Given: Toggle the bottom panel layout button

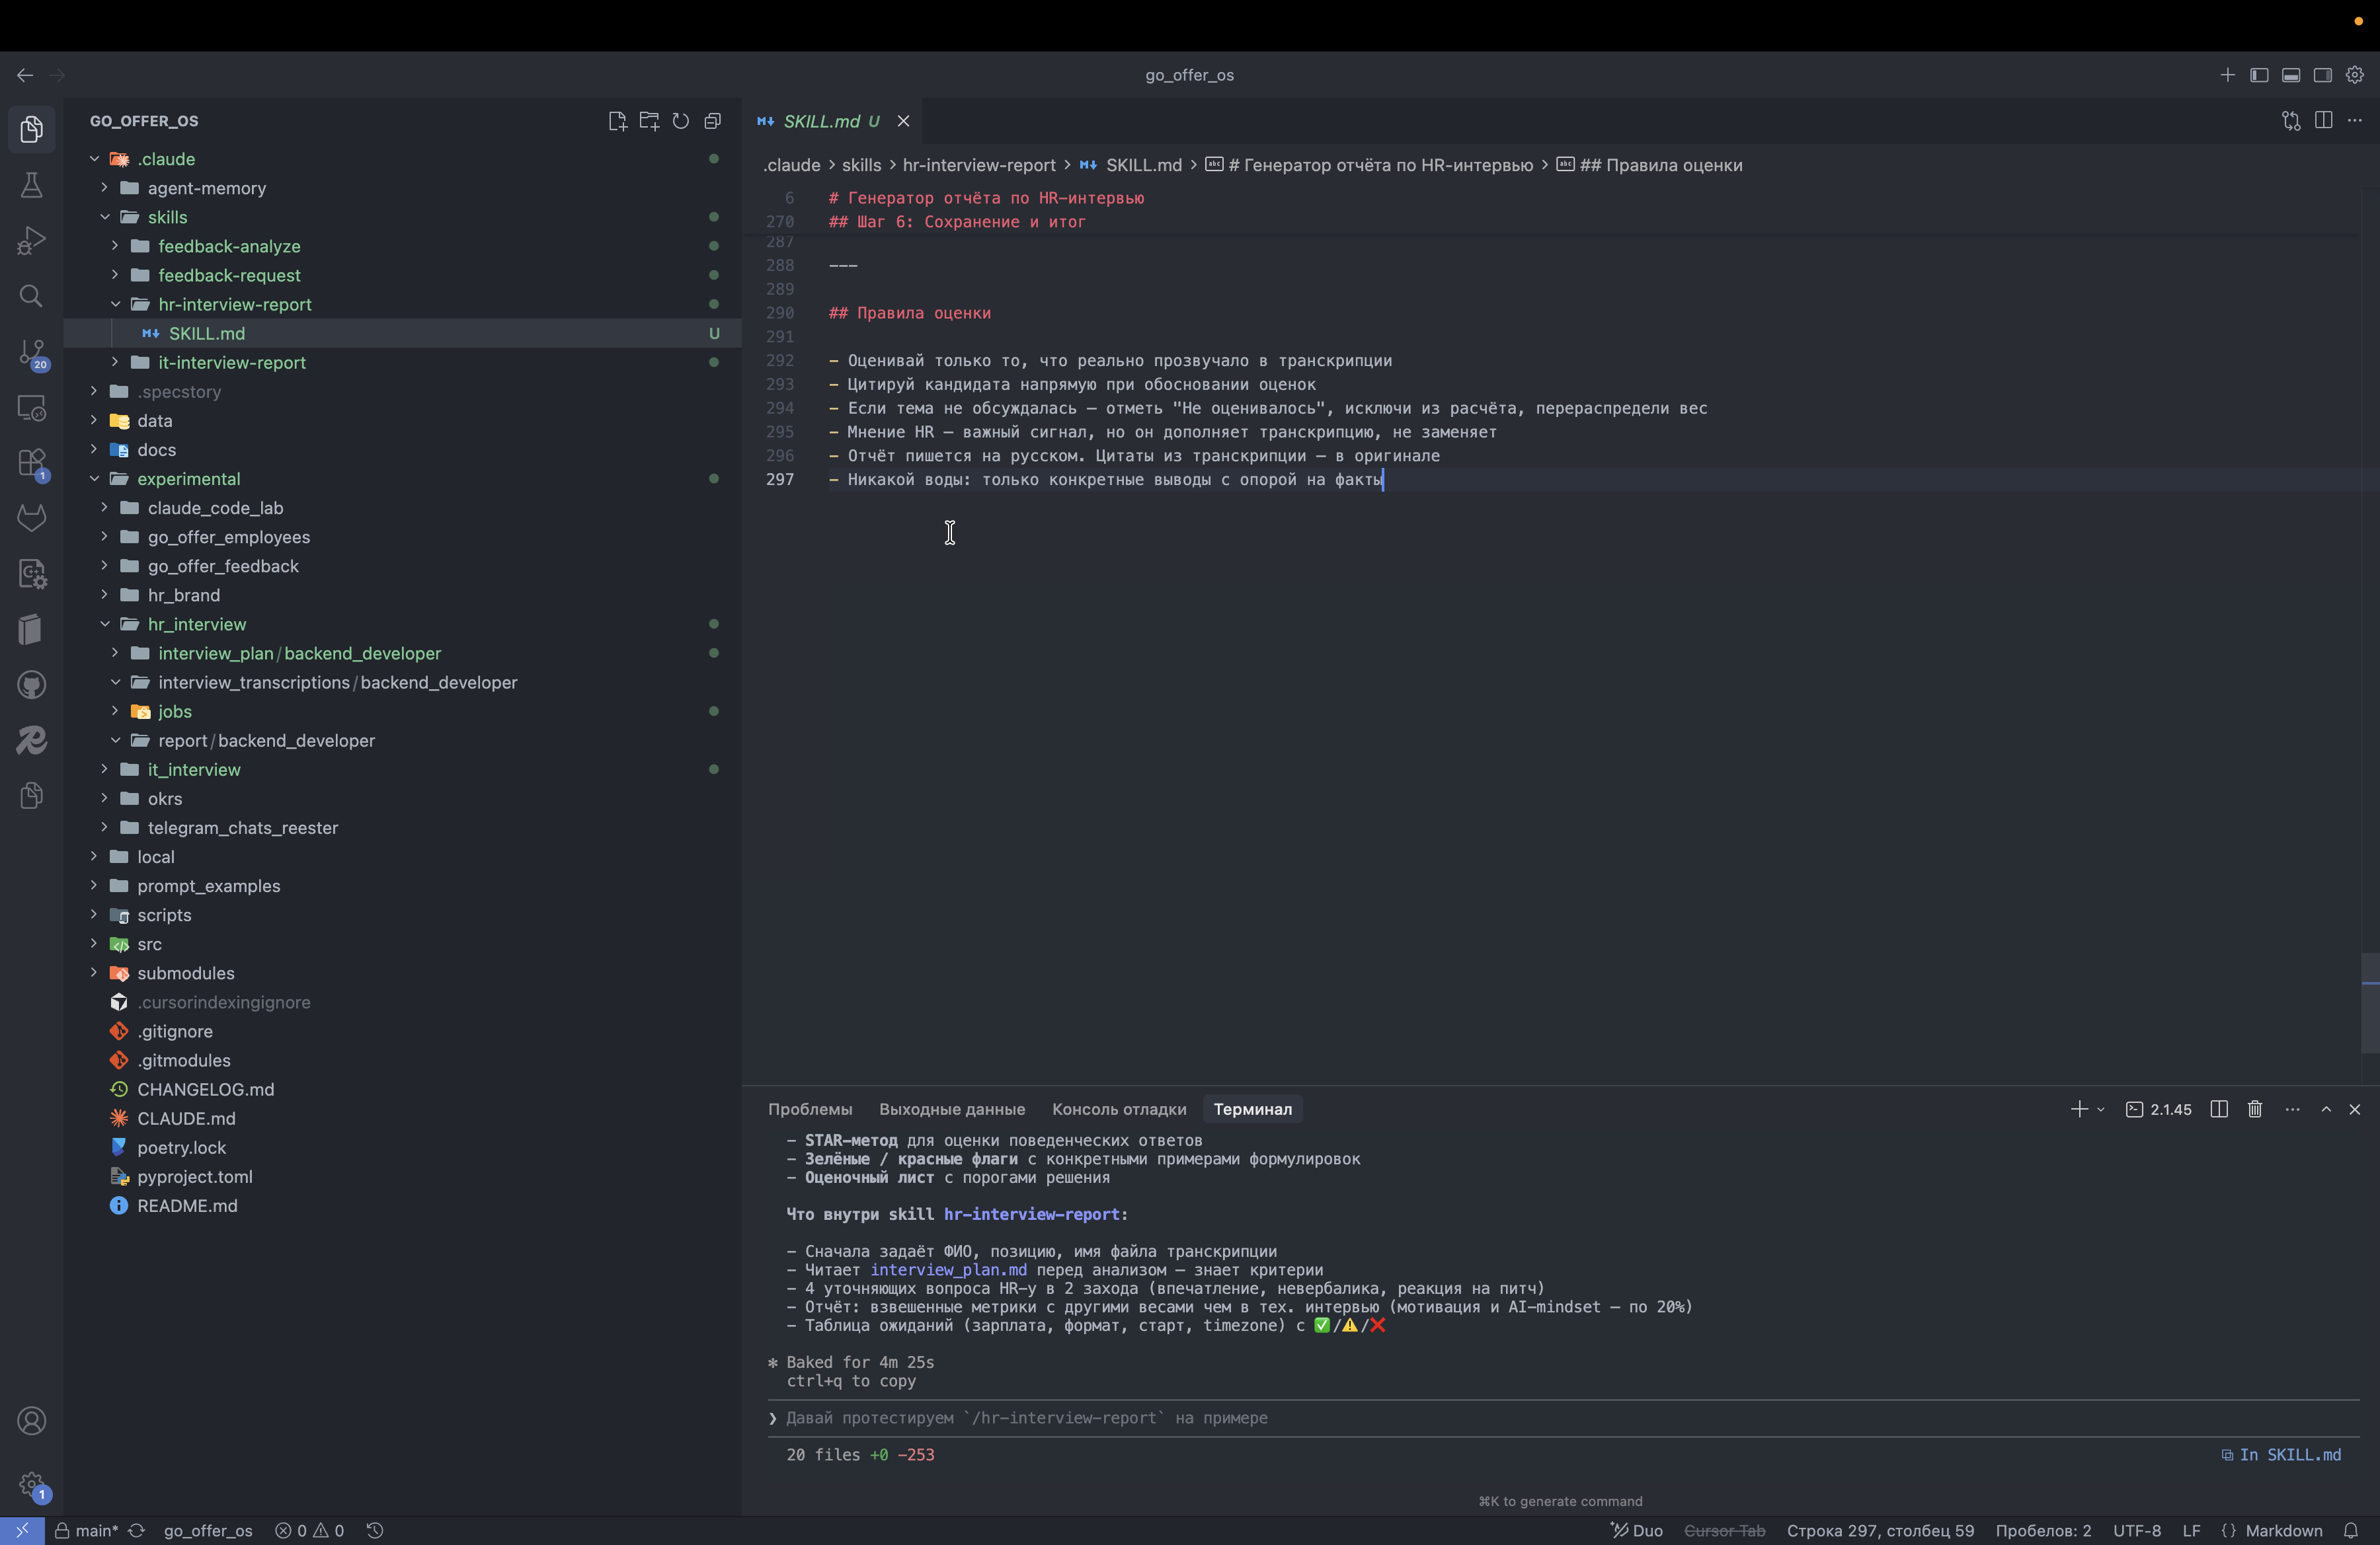Looking at the screenshot, I should pos(2291,75).
